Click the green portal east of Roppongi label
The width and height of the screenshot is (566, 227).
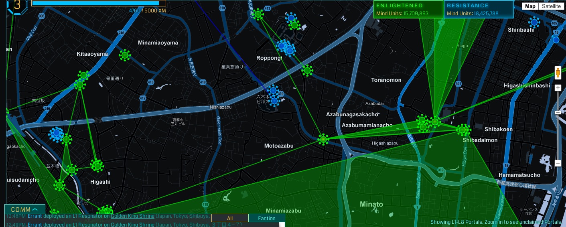point(307,71)
